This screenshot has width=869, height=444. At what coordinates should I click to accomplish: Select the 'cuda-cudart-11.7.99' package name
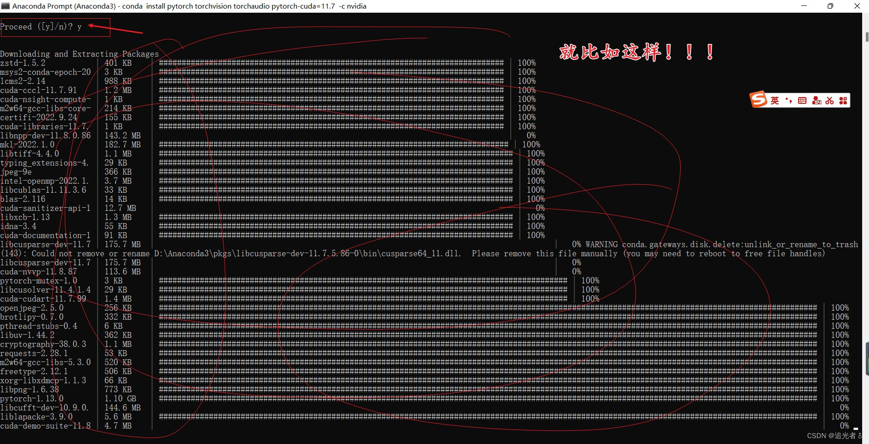43,299
